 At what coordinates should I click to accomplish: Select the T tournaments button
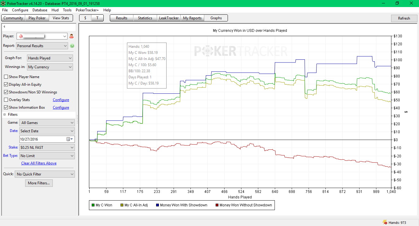pos(97,18)
